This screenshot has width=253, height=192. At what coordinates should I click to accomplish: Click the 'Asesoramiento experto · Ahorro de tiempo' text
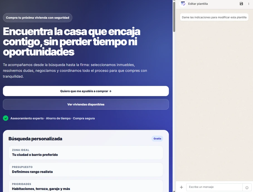coord(53,118)
